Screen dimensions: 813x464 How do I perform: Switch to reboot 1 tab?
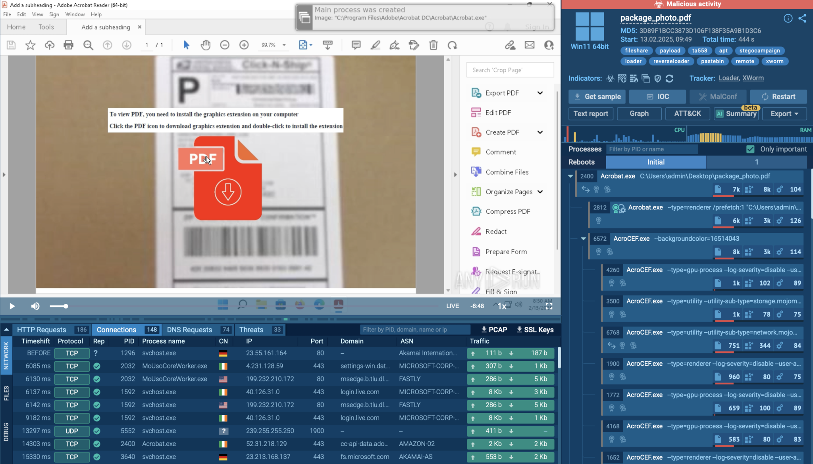(x=756, y=162)
